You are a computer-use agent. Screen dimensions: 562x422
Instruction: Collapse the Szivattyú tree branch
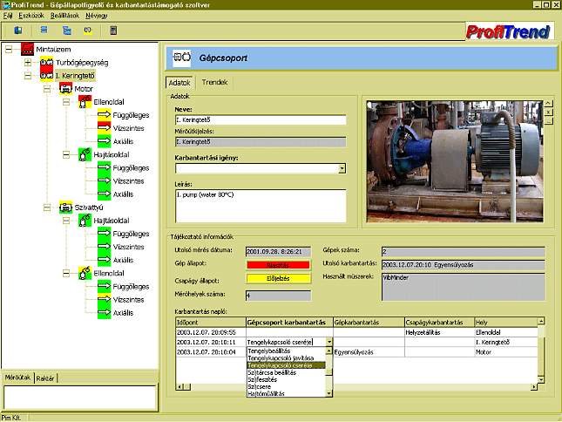(47, 208)
